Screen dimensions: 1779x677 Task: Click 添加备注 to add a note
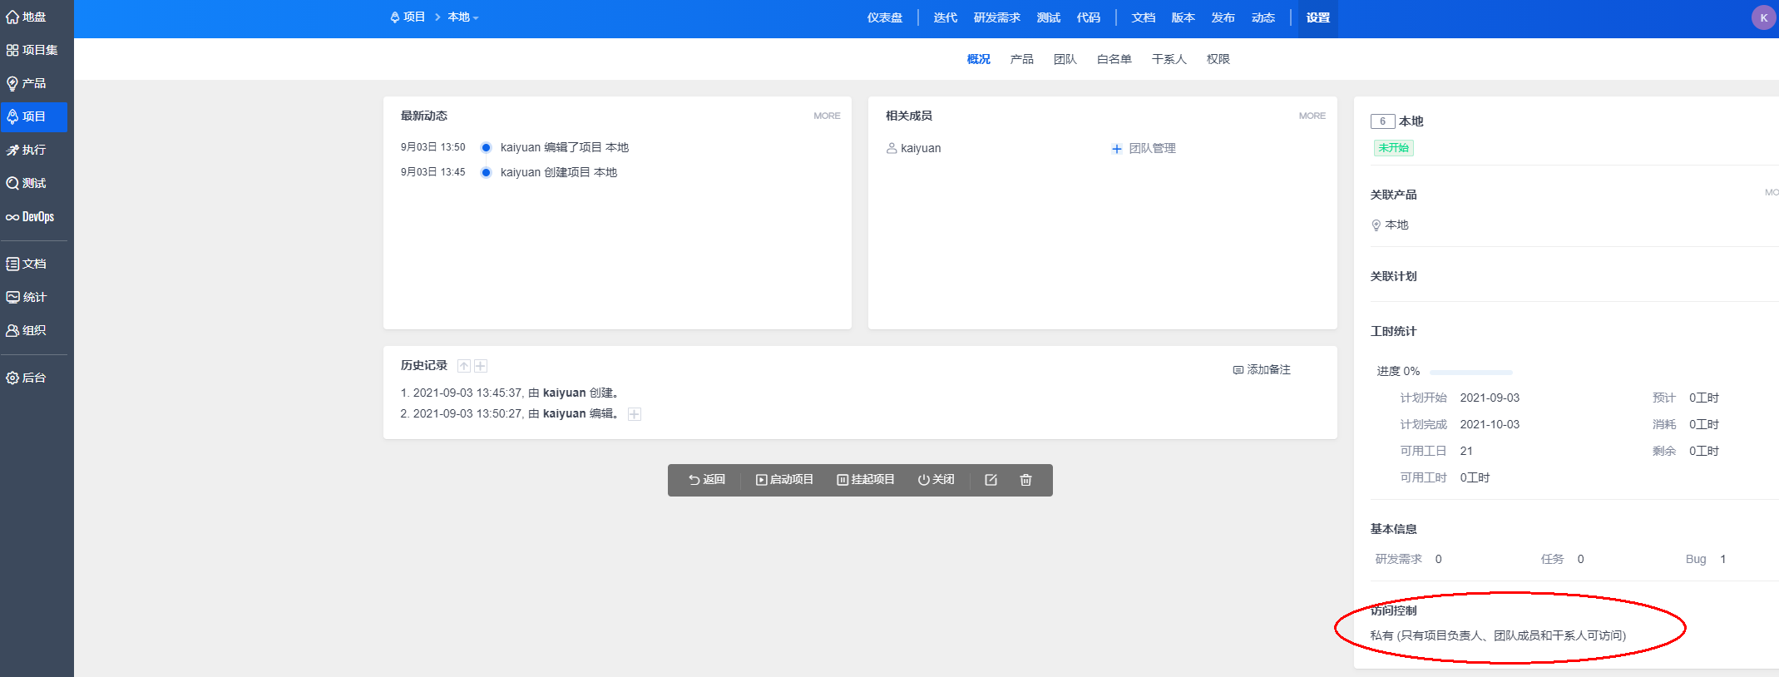1262,369
